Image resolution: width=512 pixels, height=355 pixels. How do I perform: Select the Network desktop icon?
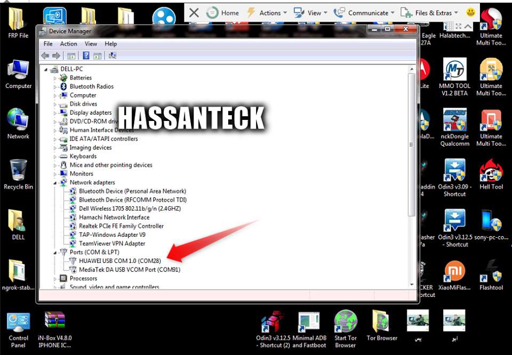click(18, 124)
